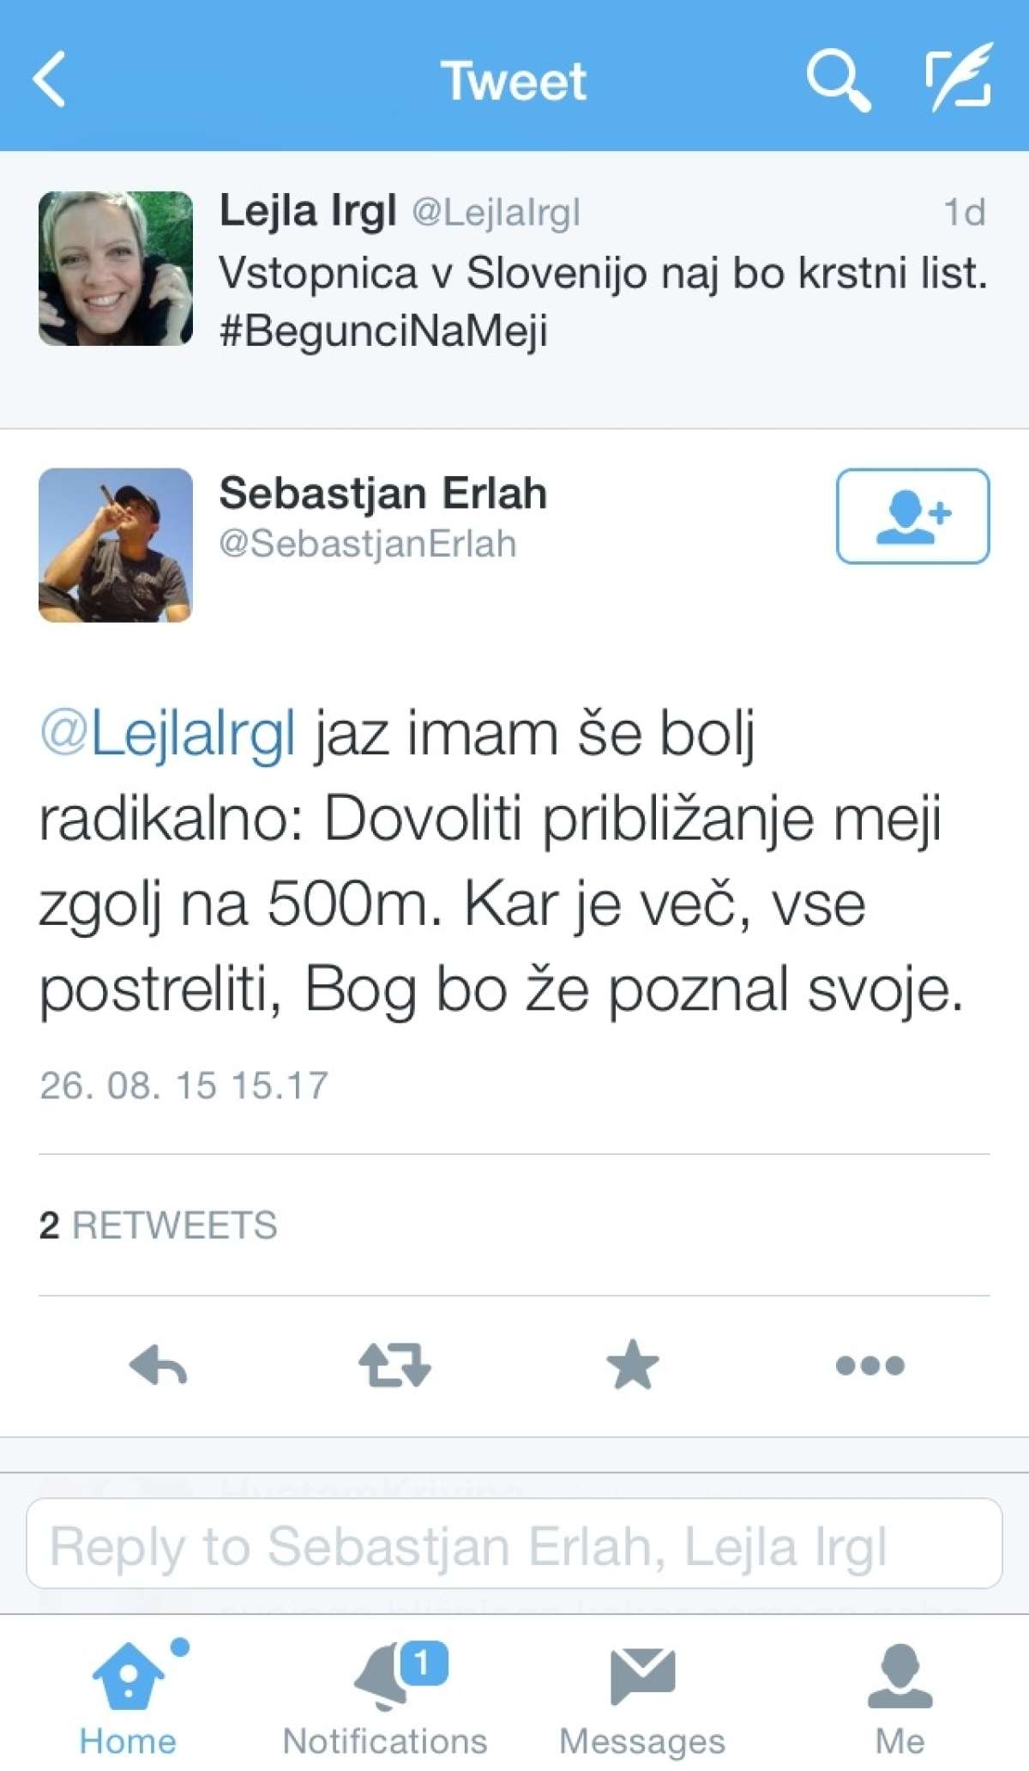Reply to the tweet using arrow icon
Screen dimensions: 1029x1771
coord(159,1365)
